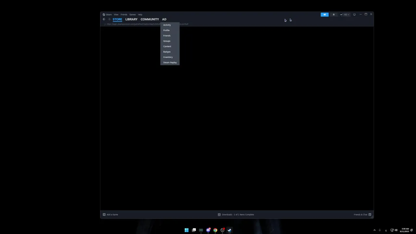Open the Windows notification center icon

coord(411,230)
